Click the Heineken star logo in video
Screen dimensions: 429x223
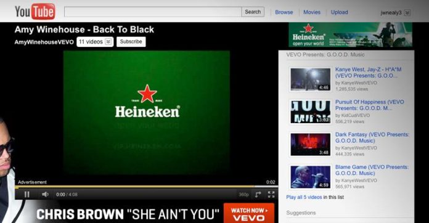click(x=147, y=94)
